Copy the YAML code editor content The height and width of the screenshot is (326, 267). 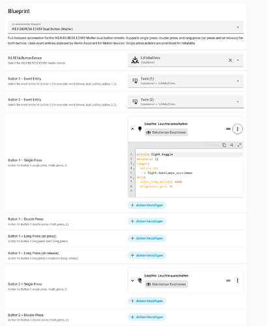(224, 145)
